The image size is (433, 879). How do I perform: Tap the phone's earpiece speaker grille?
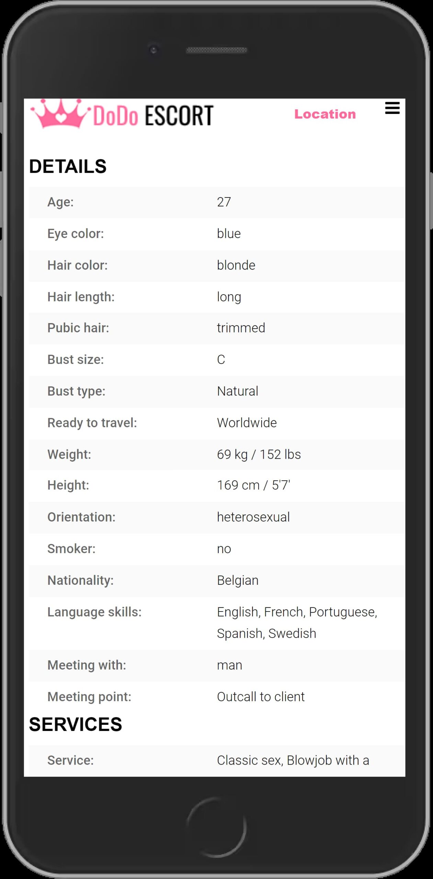click(216, 50)
